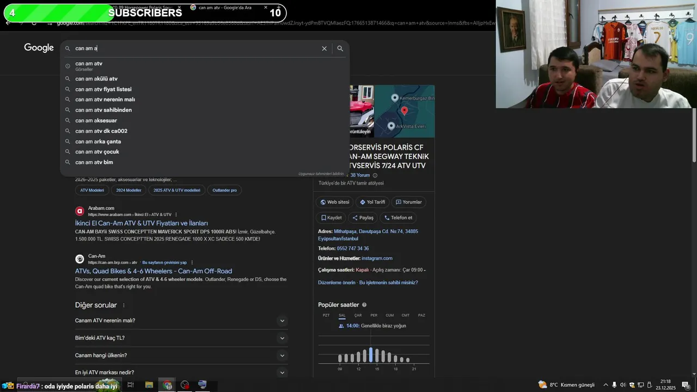Open OBS recording app in taskbar
697x392 pixels.
(185, 385)
